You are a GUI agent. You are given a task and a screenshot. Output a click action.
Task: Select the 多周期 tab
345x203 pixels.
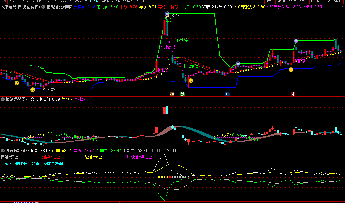[x=128, y=1]
